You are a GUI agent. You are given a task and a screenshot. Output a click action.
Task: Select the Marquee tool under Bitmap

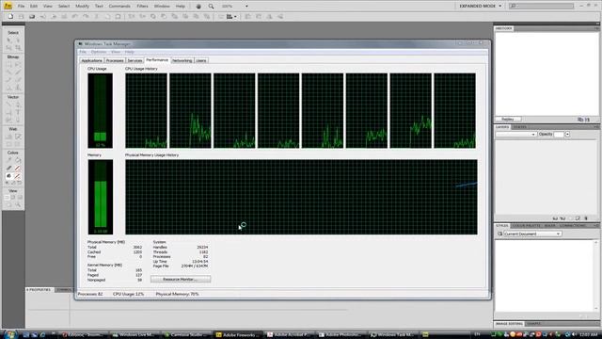click(8, 64)
